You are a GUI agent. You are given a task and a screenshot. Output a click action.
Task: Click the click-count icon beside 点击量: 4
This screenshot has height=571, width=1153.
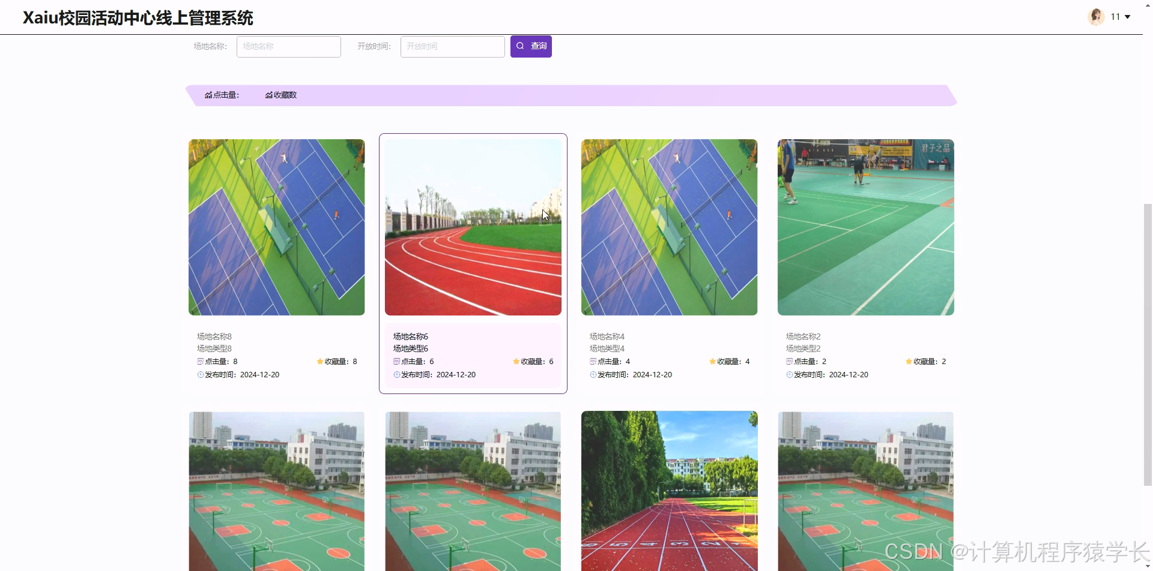coord(593,362)
